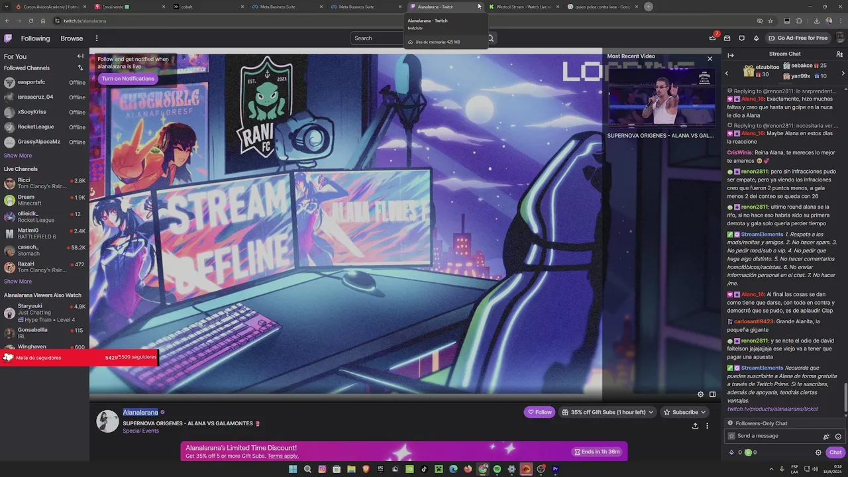Open RocketLeague offline followed channel

(44, 127)
